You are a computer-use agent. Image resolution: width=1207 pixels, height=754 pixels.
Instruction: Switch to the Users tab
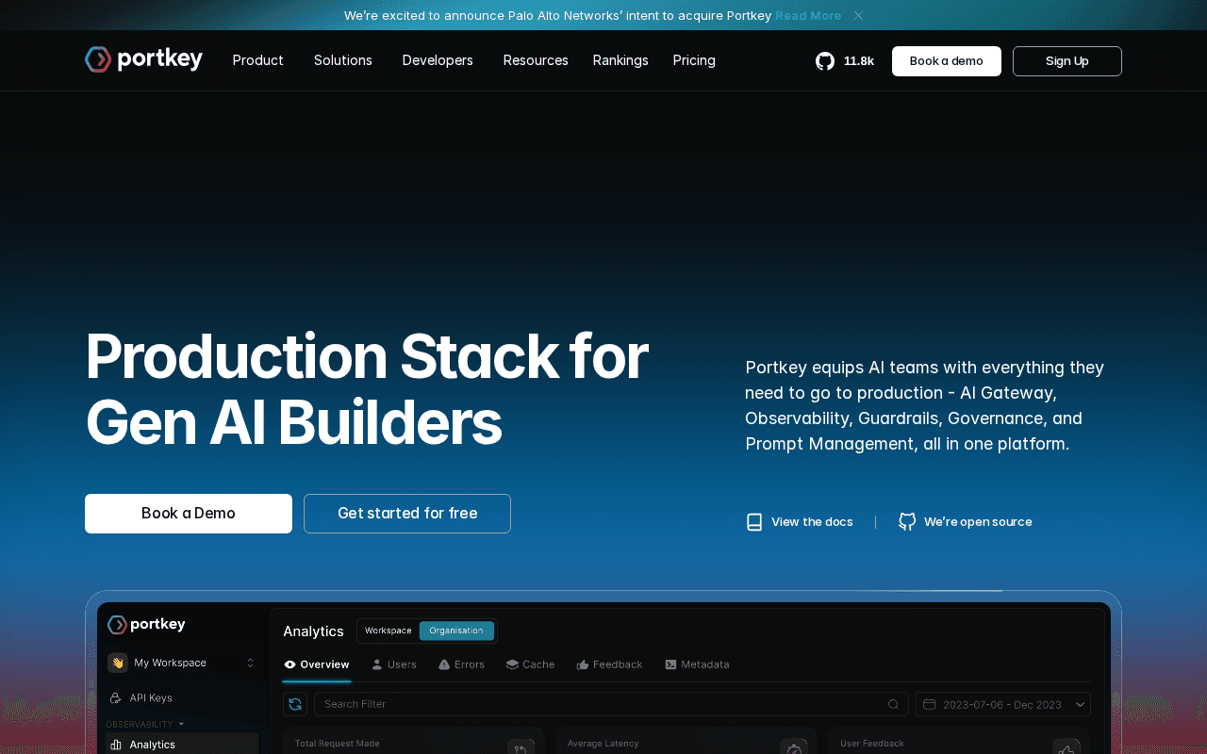tap(394, 664)
